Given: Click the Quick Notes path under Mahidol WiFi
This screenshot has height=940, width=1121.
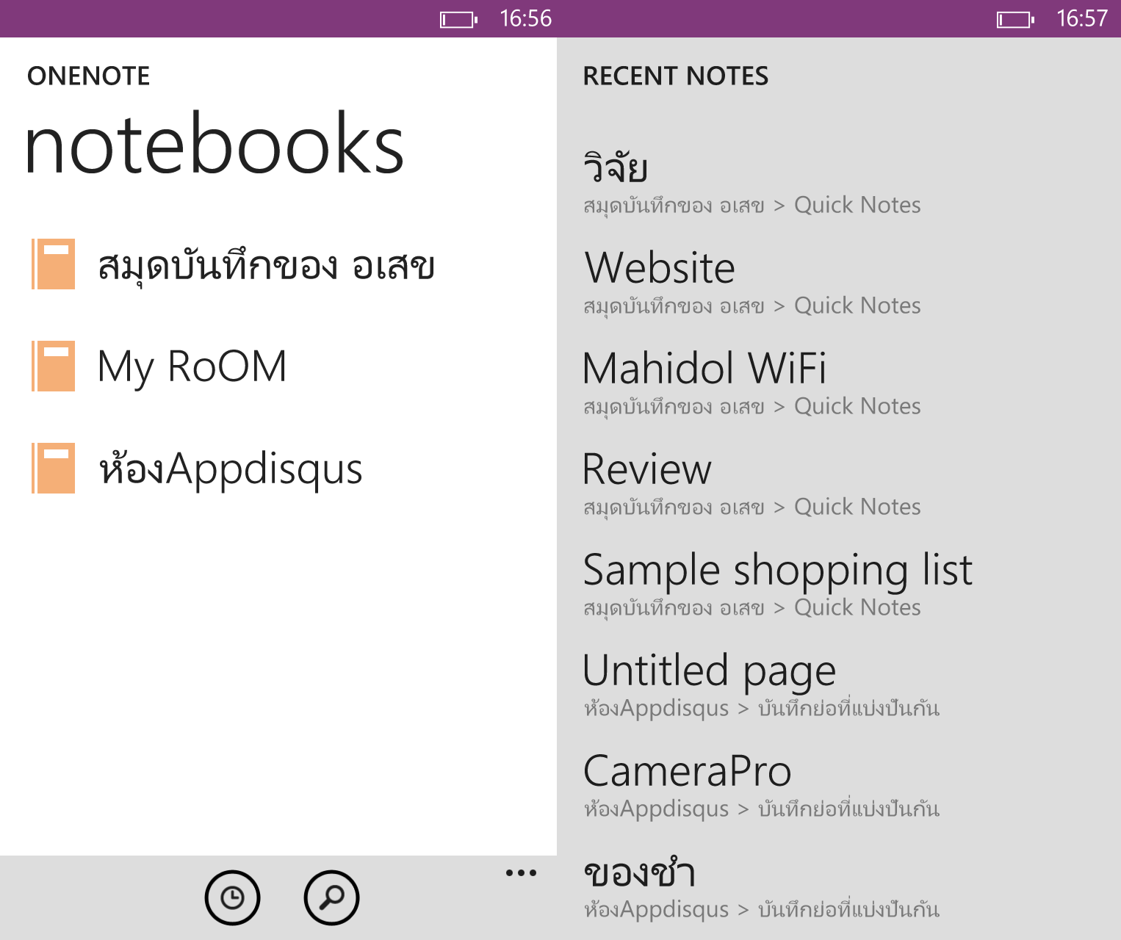Looking at the screenshot, I should click(x=751, y=407).
